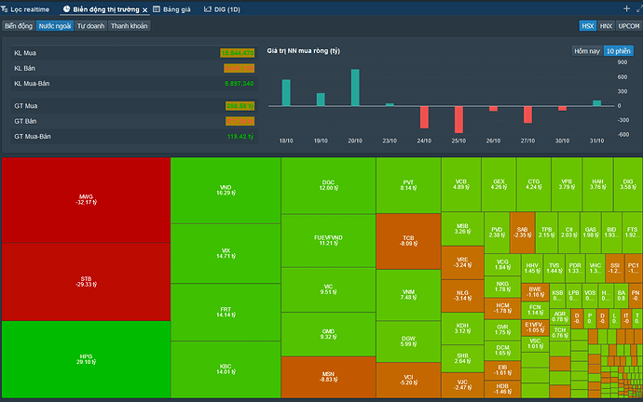Image resolution: width=643 pixels, height=402 pixels.
Task: Select the Biến động thị trường tab
Action: [x=106, y=9]
